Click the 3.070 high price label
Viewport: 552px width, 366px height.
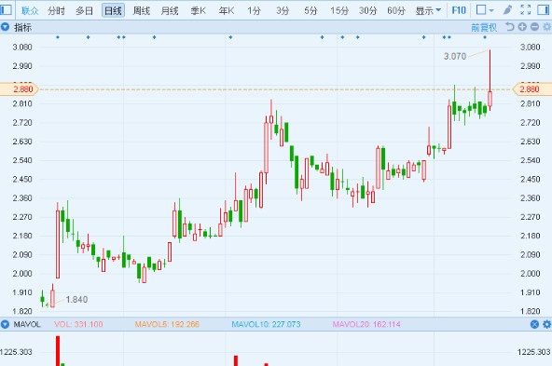(x=455, y=56)
